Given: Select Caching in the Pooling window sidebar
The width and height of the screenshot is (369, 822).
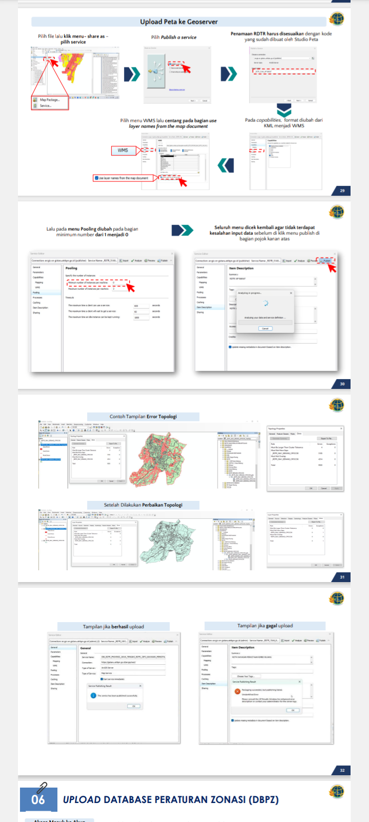Looking at the screenshot, I should pos(36,303).
